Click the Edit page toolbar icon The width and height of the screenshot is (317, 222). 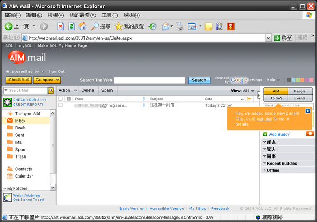tap(192, 26)
